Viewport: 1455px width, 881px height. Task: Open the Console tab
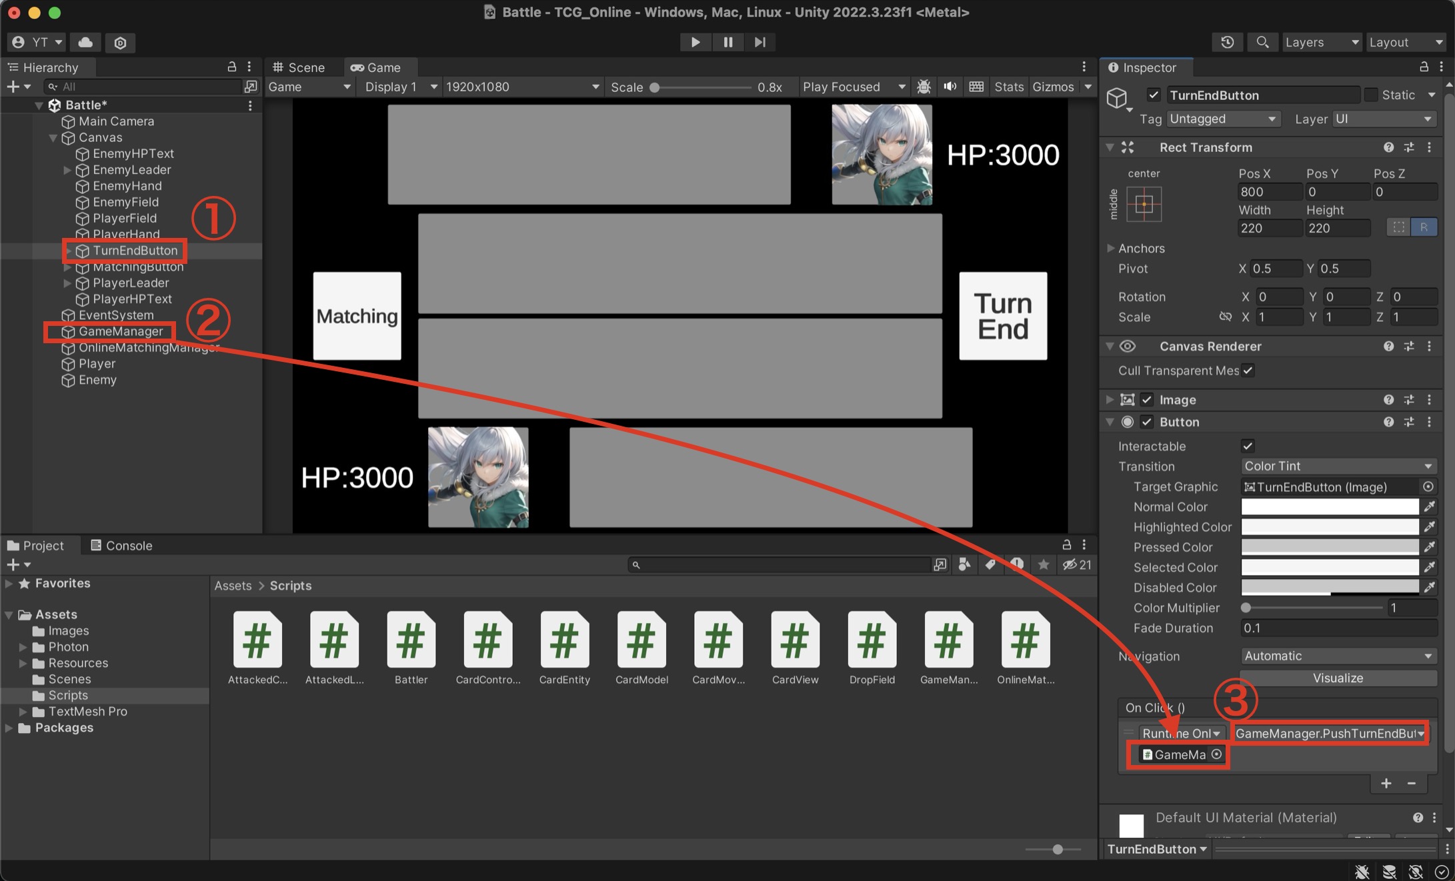pyautogui.click(x=121, y=545)
